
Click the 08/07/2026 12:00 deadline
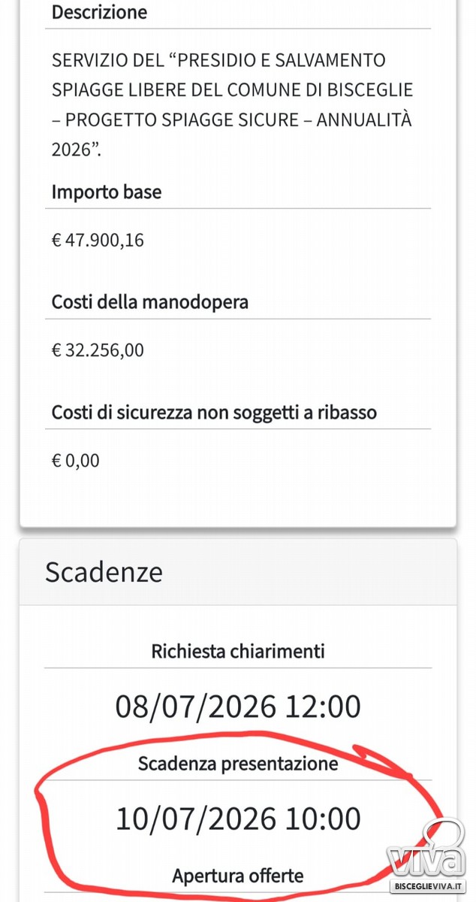point(238,707)
